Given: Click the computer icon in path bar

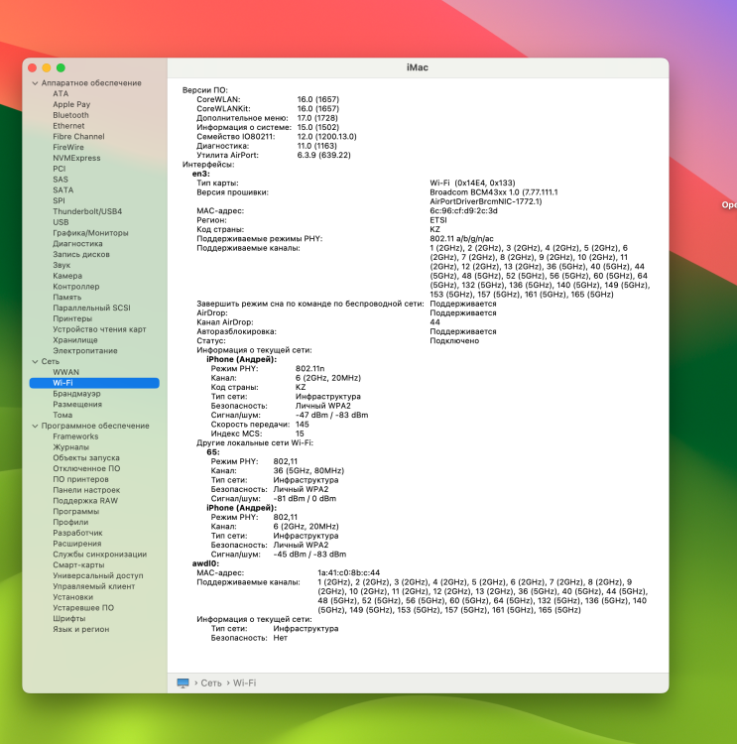Looking at the screenshot, I should [183, 682].
